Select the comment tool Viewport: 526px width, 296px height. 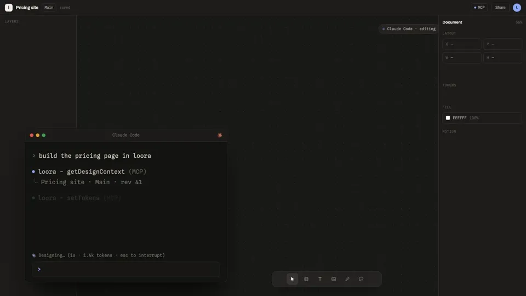tap(361, 279)
